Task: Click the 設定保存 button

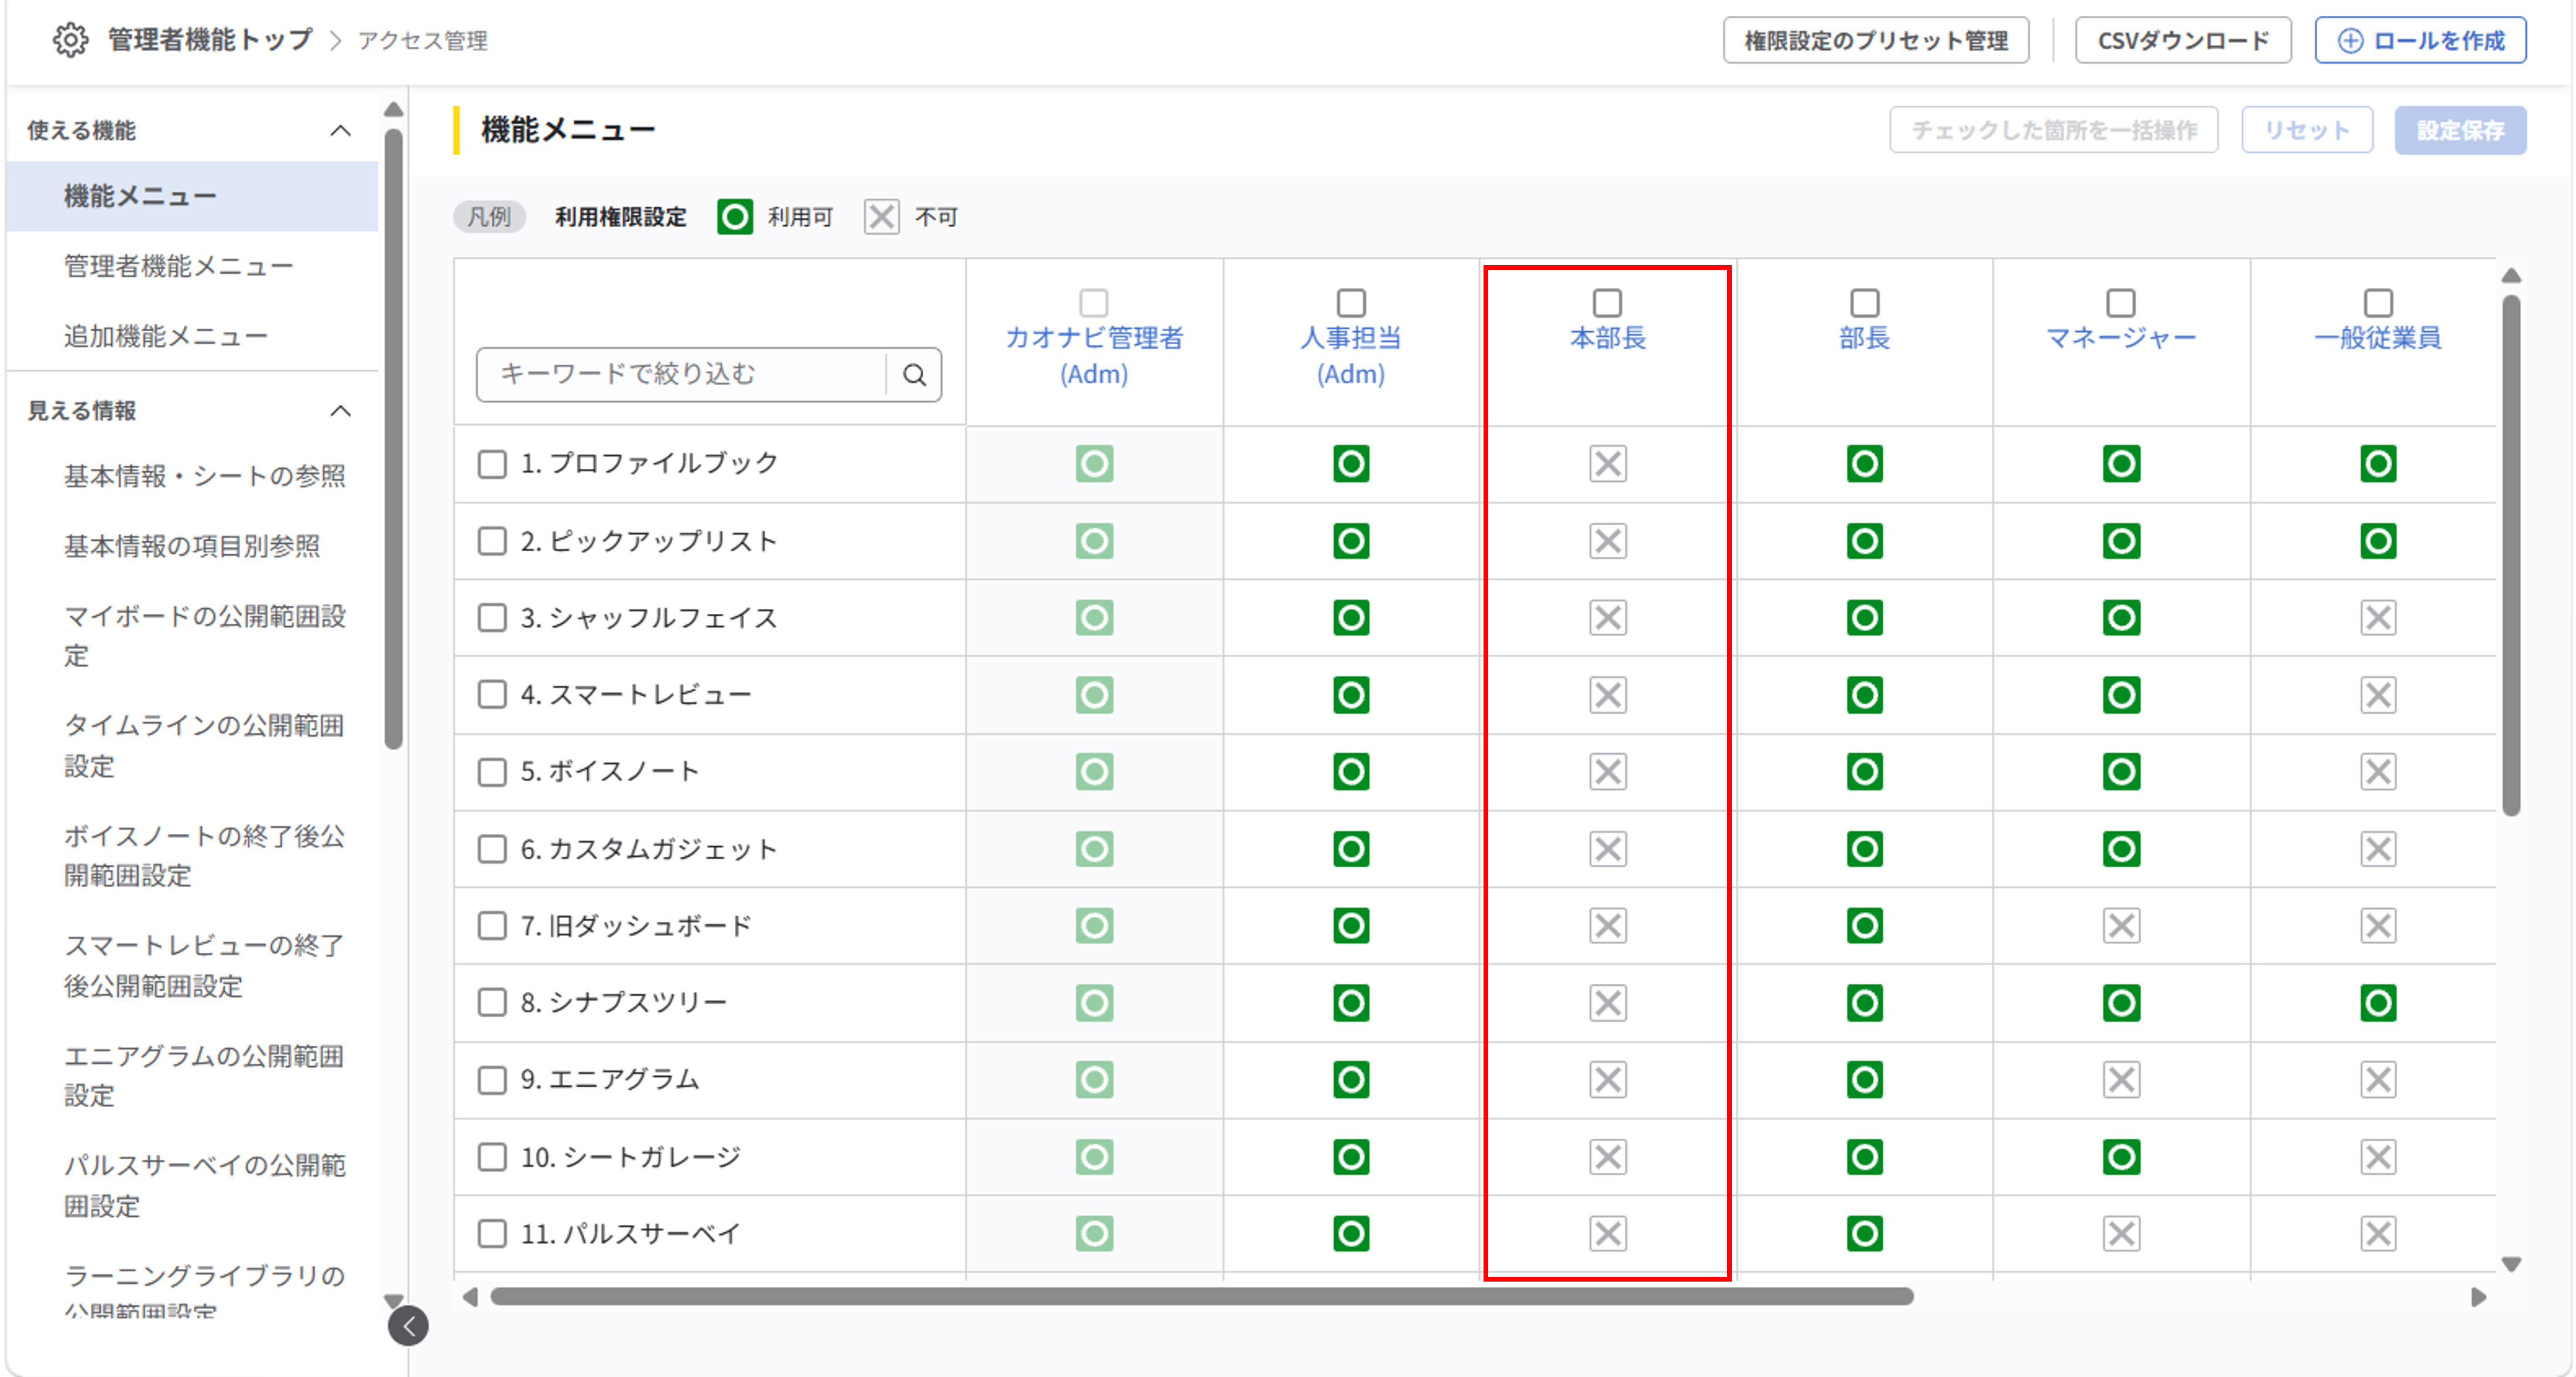Action: [2460, 130]
